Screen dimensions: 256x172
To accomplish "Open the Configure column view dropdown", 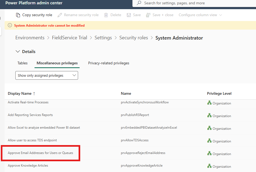I will click(x=200, y=15).
